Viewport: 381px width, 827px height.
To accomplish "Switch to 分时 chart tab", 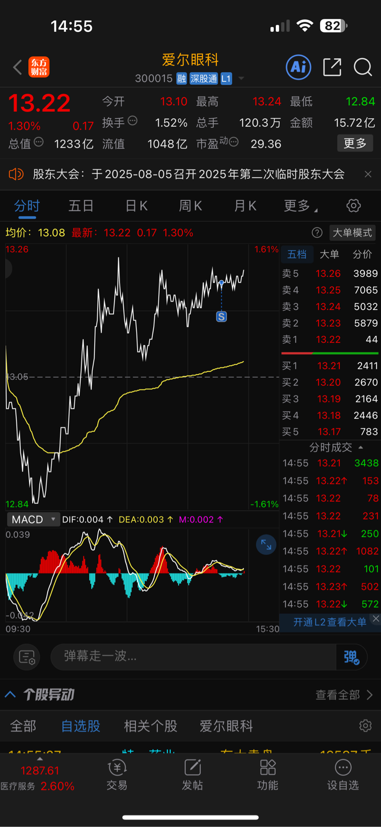I will click(x=27, y=206).
